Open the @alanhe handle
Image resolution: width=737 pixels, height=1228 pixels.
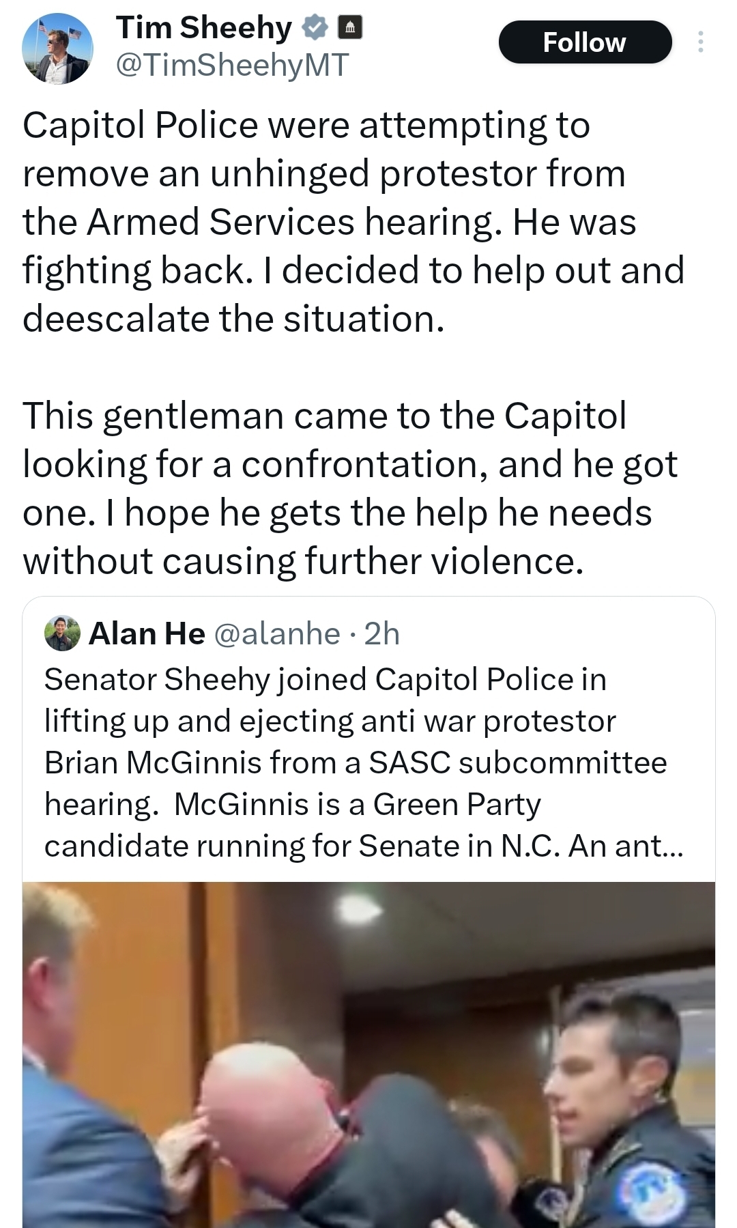tap(277, 634)
